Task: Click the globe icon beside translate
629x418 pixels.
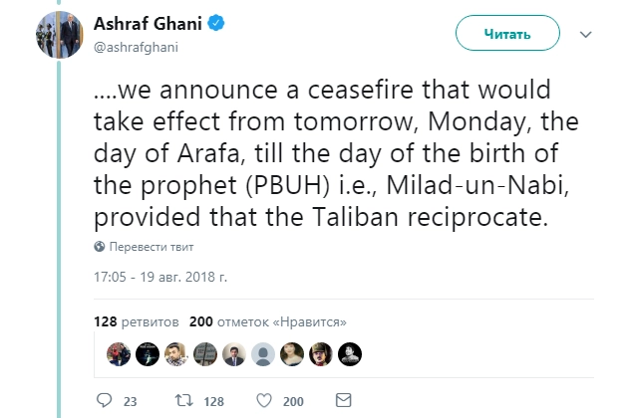Action: click(100, 246)
